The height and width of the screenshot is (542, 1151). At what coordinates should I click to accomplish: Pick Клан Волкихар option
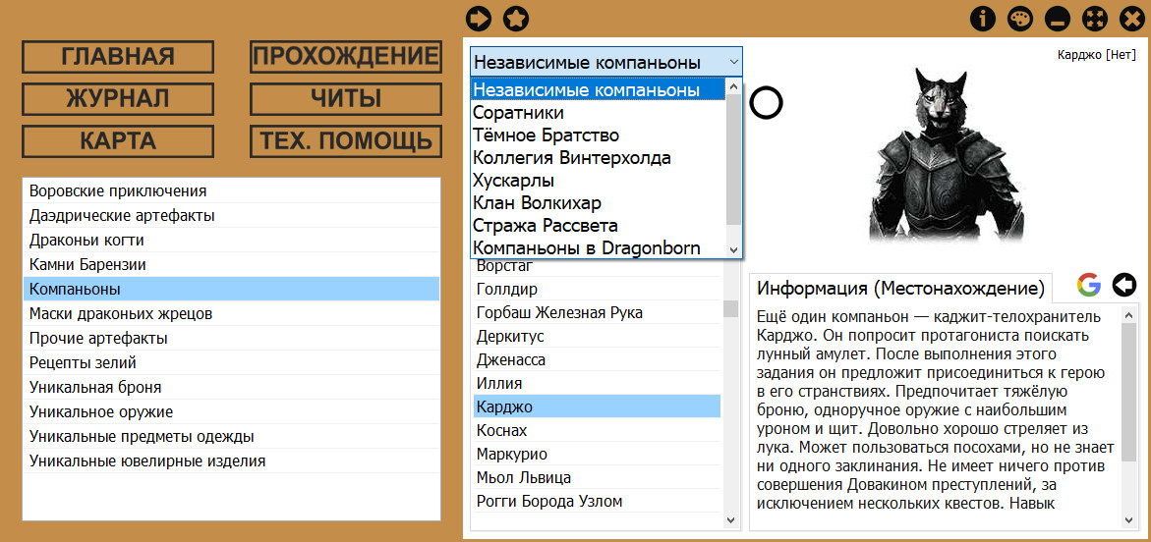(598, 202)
